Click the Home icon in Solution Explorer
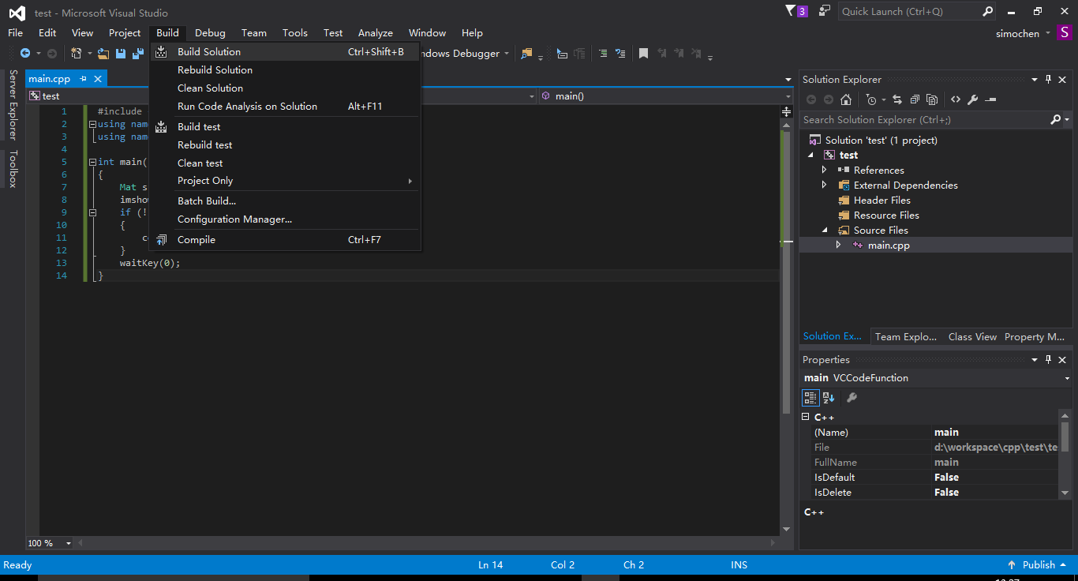This screenshot has width=1078, height=581. (x=846, y=99)
